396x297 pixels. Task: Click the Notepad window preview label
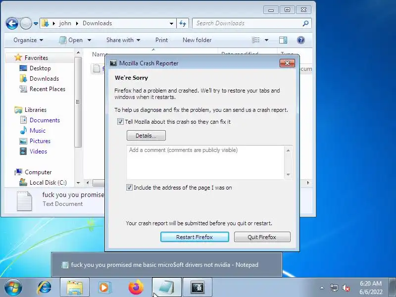coord(165,265)
